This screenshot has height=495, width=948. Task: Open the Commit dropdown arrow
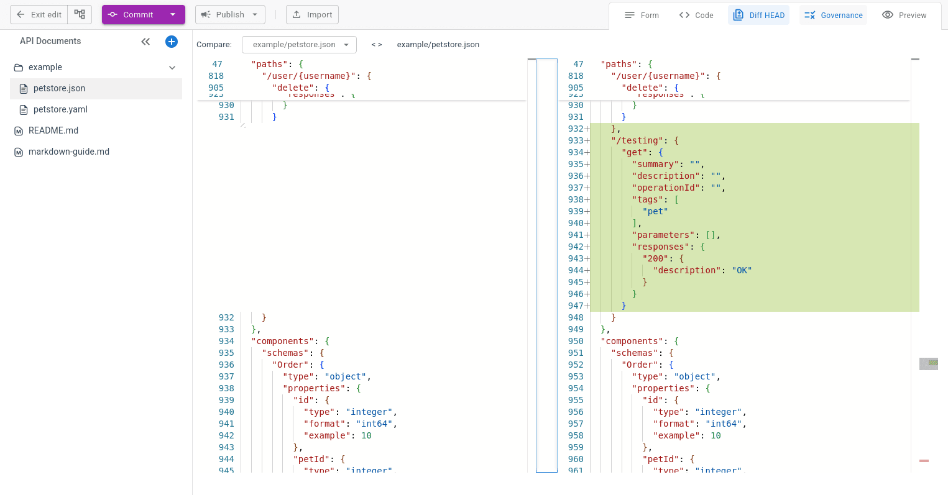click(x=173, y=14)
